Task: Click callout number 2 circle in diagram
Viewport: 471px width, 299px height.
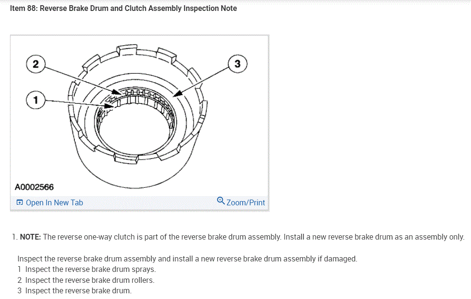Action: pos(36,64)
